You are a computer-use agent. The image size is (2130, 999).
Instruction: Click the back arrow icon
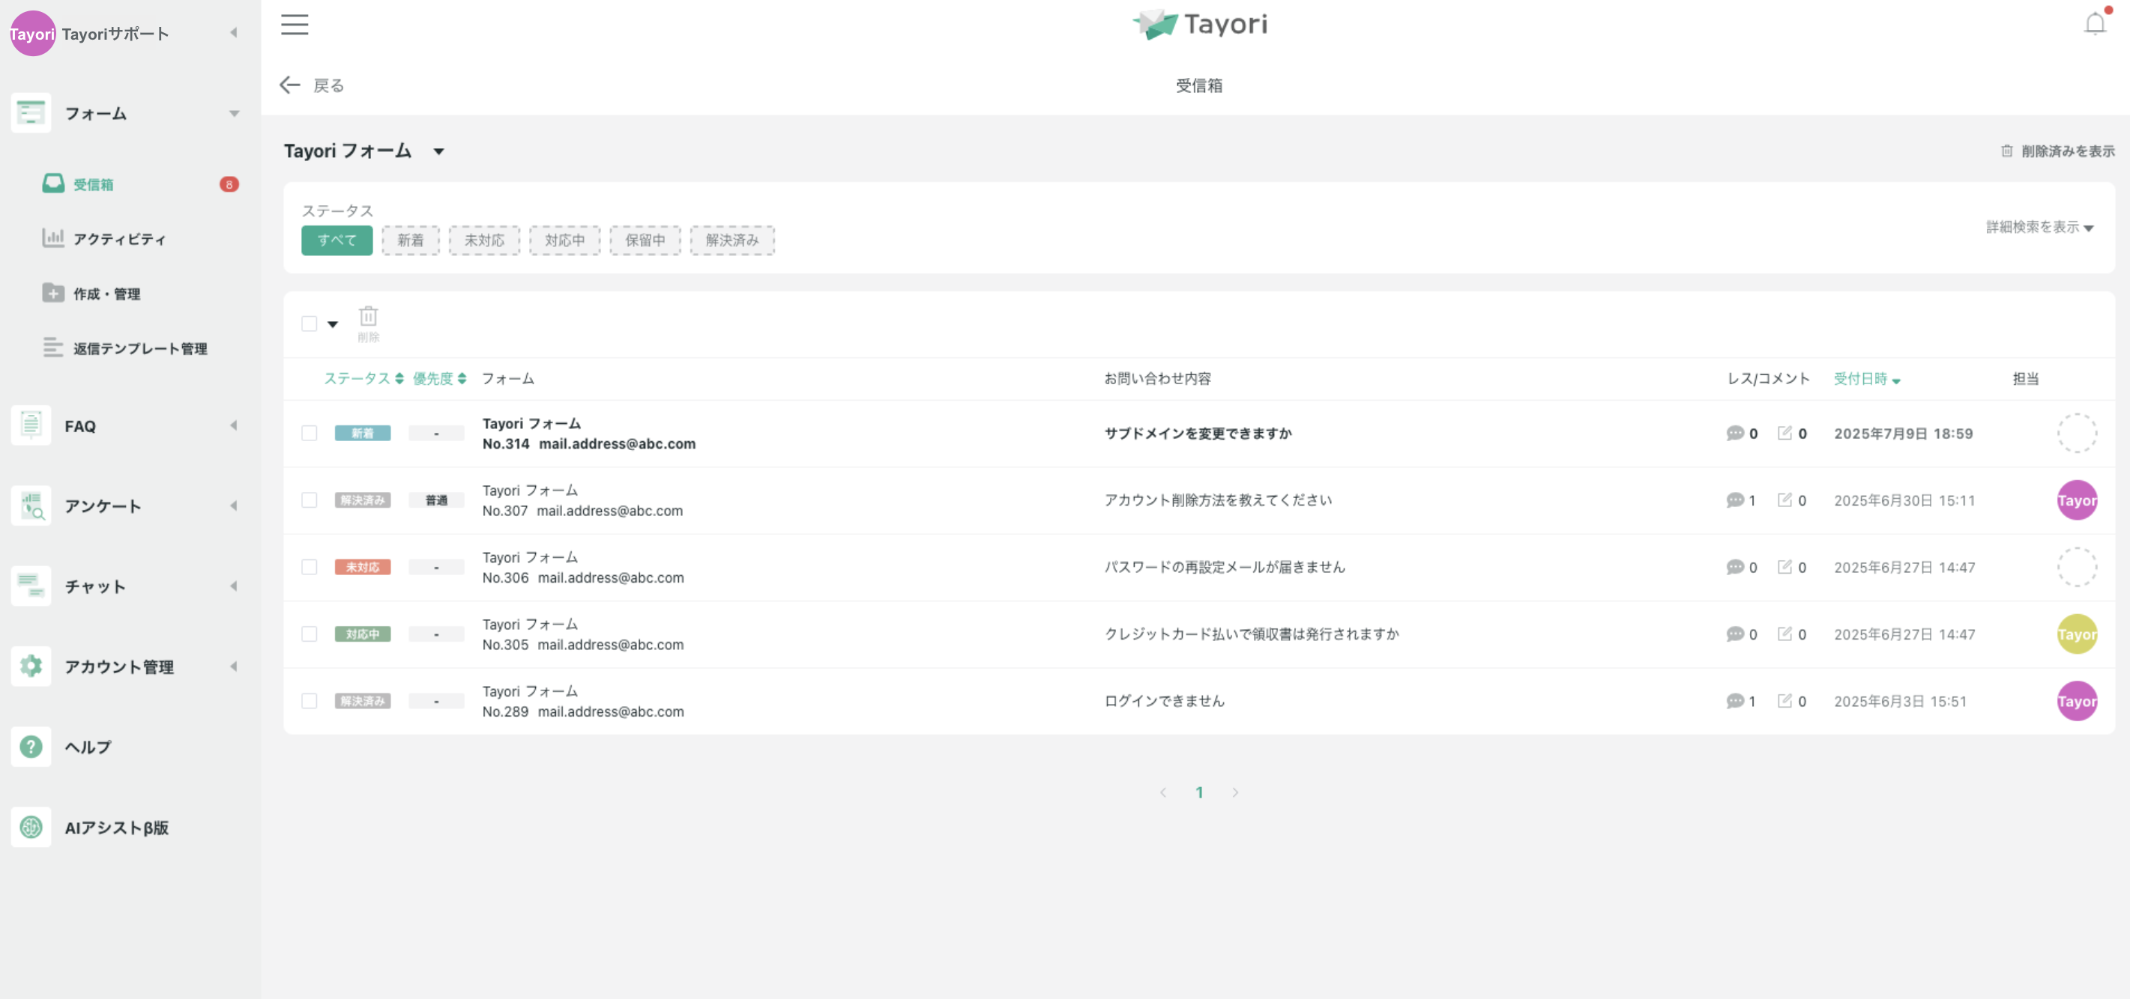(289, 85)
